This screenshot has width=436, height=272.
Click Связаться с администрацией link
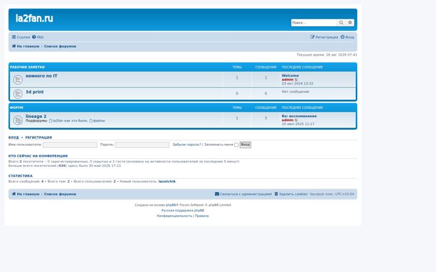243,194
